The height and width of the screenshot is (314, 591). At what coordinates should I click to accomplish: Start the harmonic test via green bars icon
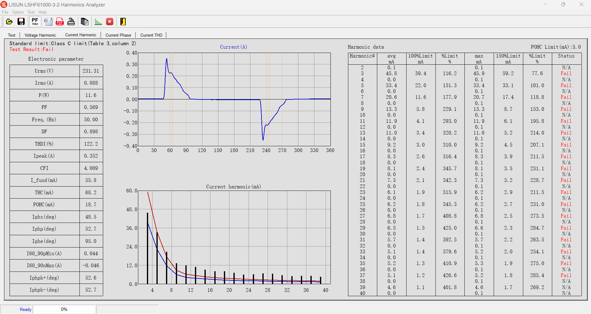coord(98,22)
